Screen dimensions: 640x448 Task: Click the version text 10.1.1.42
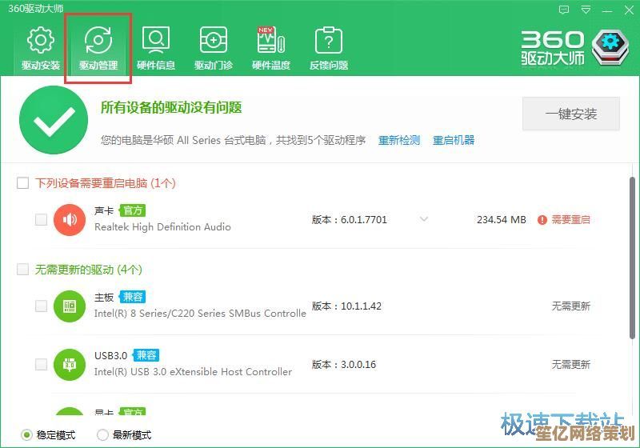tap(361, 306)
